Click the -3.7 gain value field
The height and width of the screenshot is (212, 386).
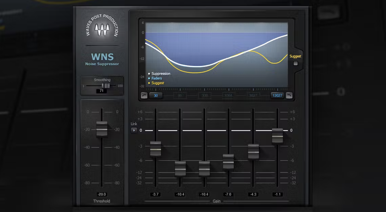tap(156, 194)
